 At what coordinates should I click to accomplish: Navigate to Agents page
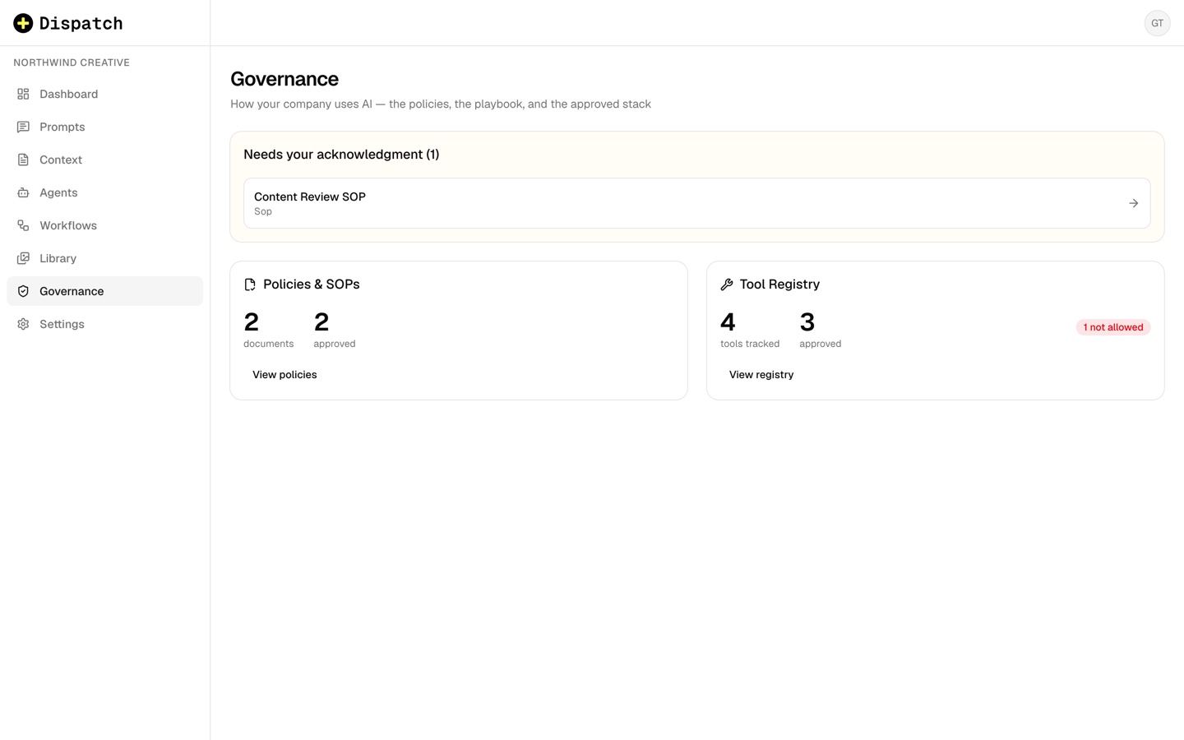pyautogui.click(x=104, y=192)
